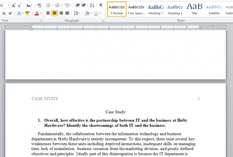Apply the Title style

(194, 9)
